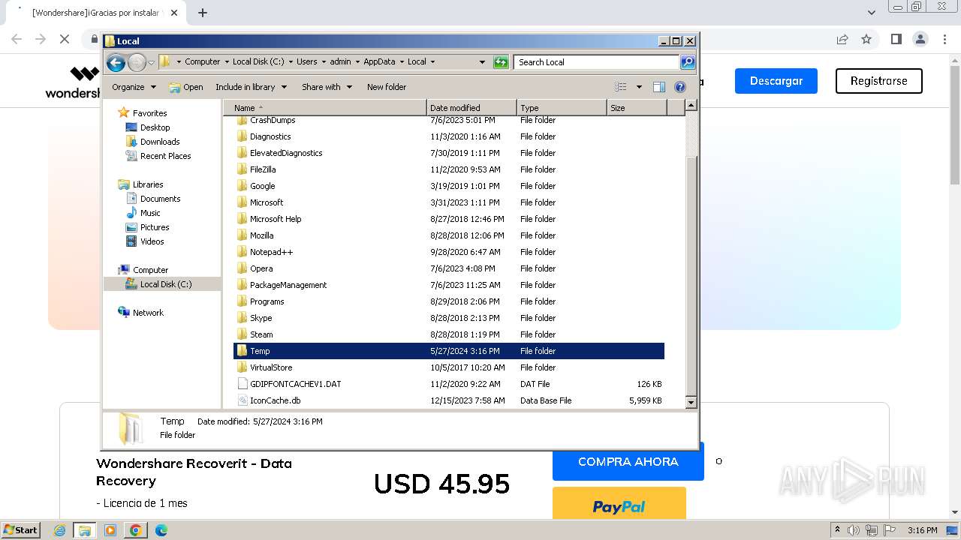Open Chrome side panel icon
The height and width of the screenshot is (540, 961).
pos(896,39)
